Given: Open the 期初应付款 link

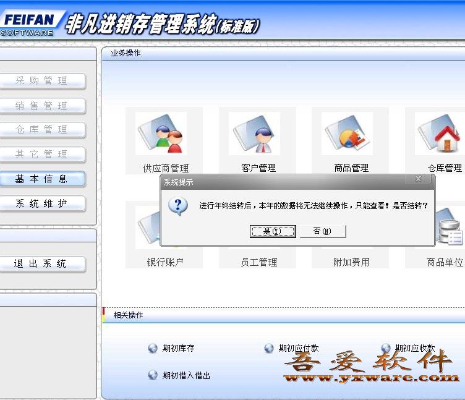Looking at the screenshot, I should [299, 348].
